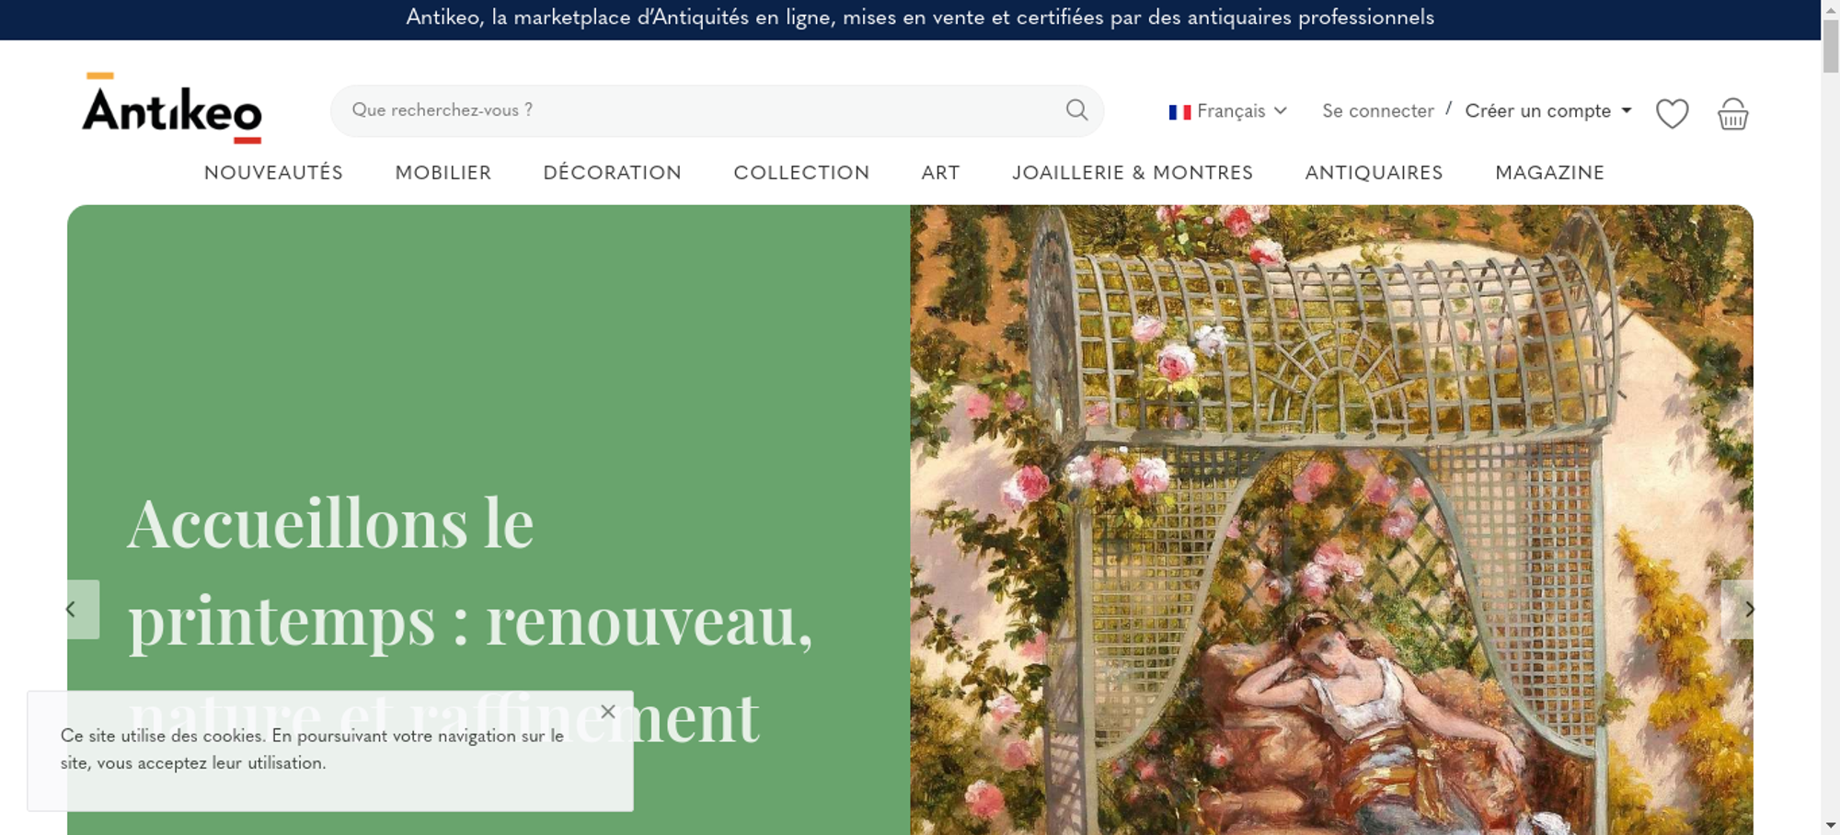Close the cookie notice
This screenshot has width=1840, height=835.
coord(607,712)
